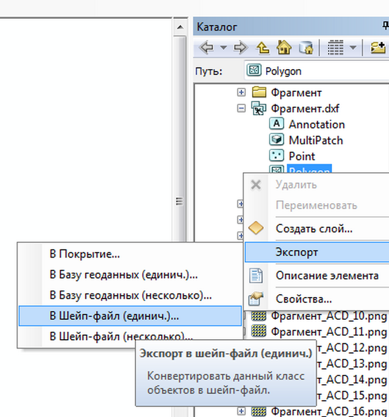Select Фрагмент_ACD_13.png raster
This screenshot has width=389, height=417.
click(x=352, y=364)
